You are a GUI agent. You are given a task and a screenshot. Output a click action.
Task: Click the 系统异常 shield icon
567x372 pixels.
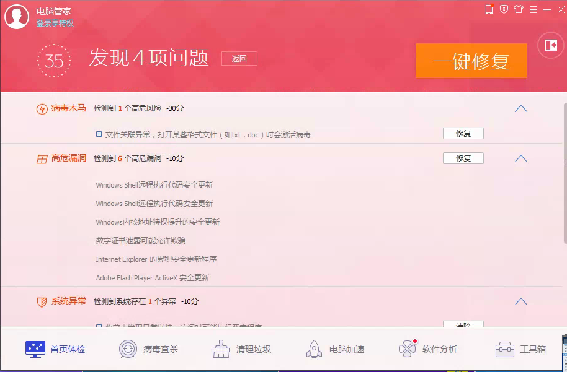click(x=42, y=302)
